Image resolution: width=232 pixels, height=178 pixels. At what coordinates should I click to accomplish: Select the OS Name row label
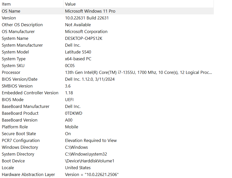11,11
